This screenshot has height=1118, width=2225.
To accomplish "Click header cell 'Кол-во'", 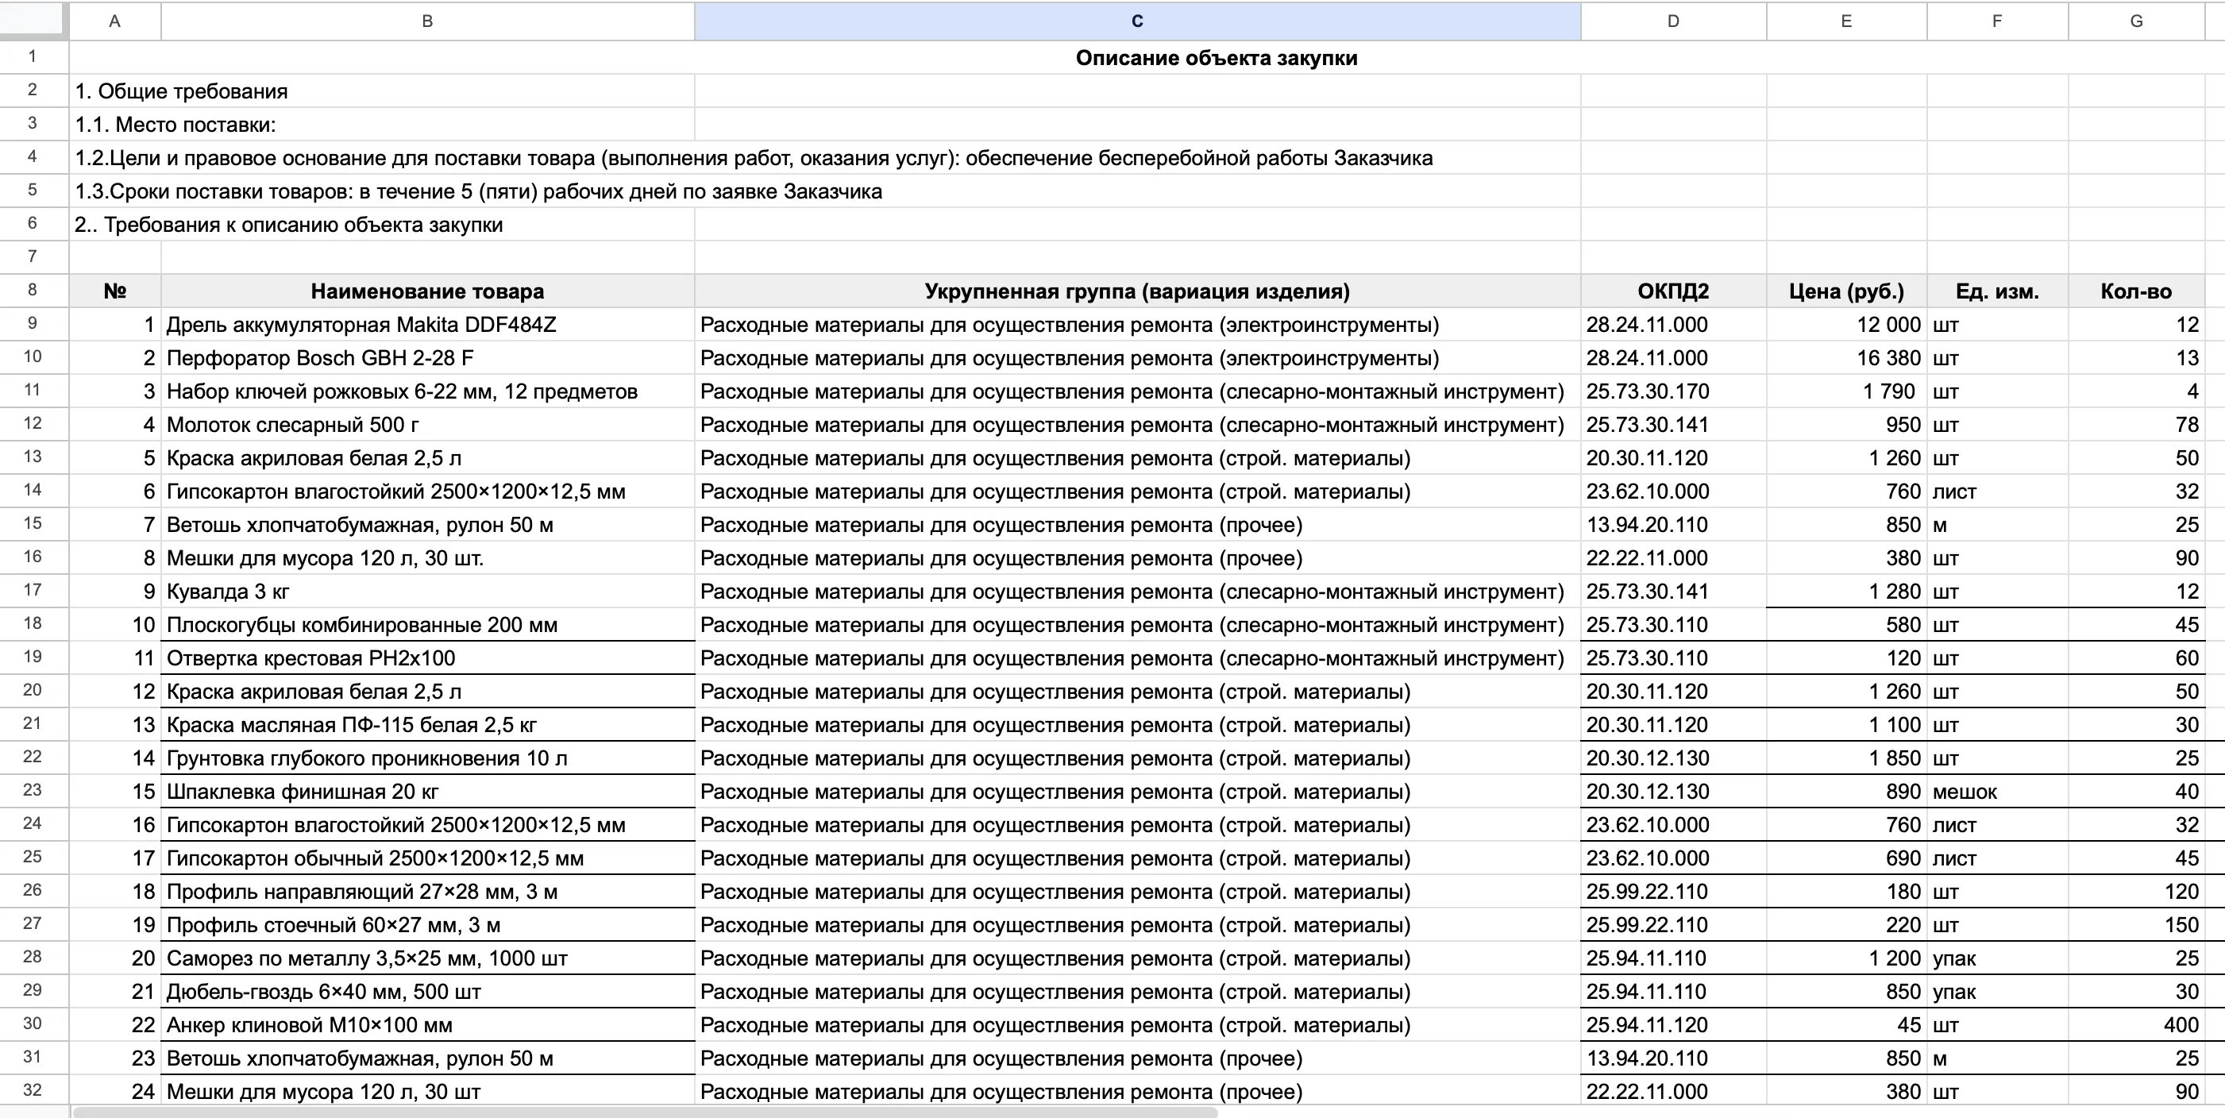I will [2136, 291].
